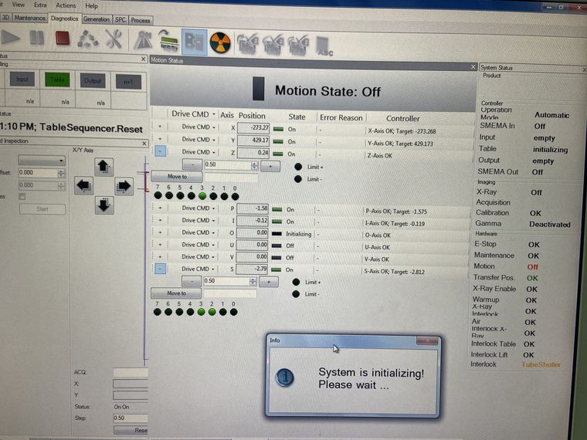Screen dimensions: 587x440
Task: Move X/Y axis down with arrow
Action: pyautogui.click(x=104, y=205)
